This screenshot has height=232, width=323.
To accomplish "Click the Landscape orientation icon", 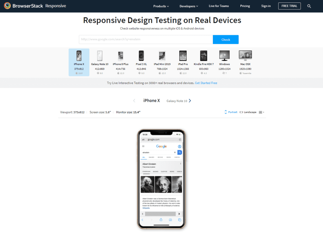I will [x=241, y=112].
